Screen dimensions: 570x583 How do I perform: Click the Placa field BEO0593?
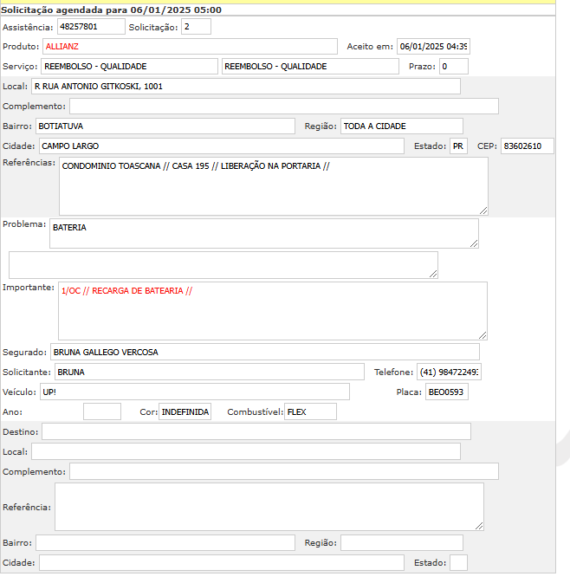446,392
